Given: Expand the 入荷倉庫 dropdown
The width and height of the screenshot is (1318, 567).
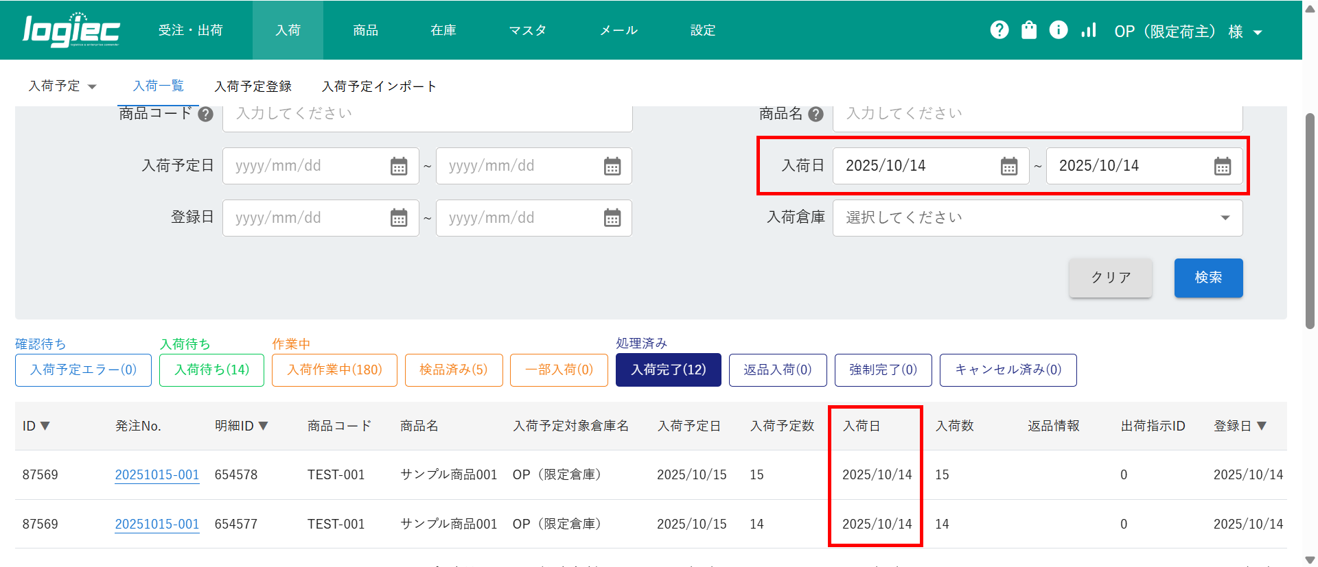Looking at the screenshot, I should coord(1037,218).
